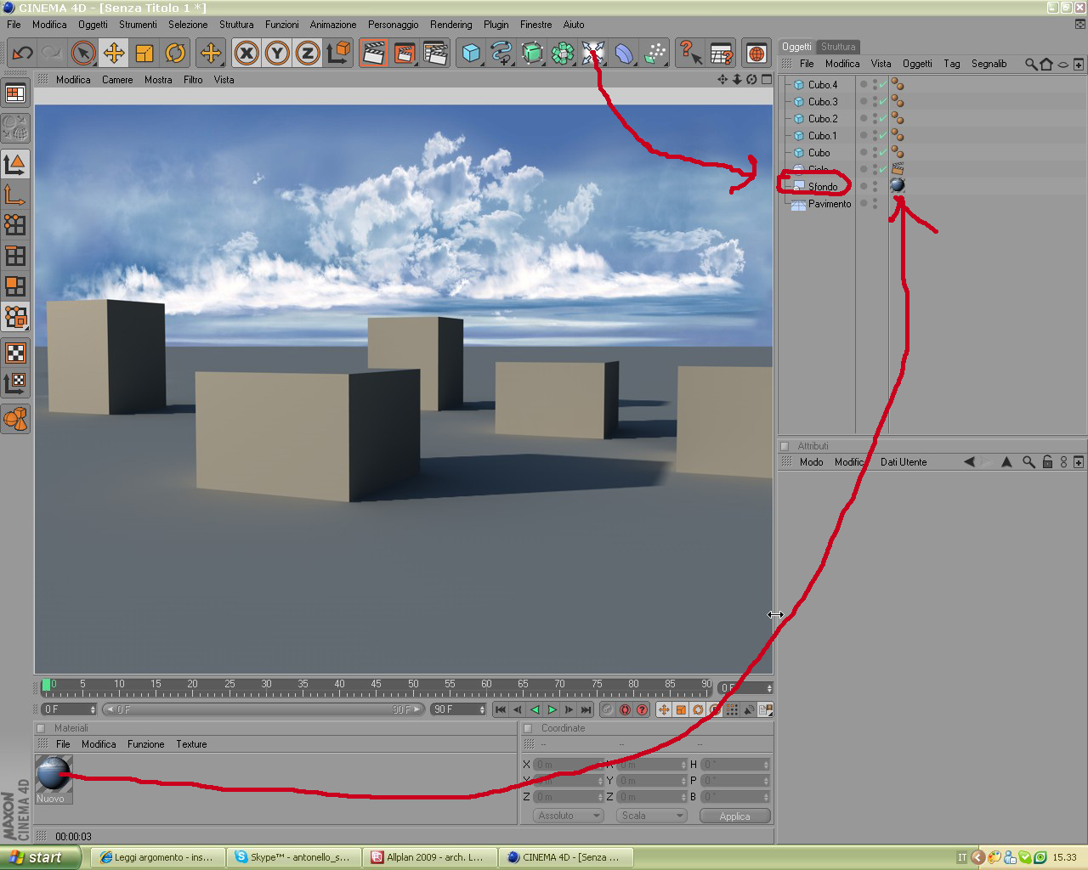The image size is (1088, 870).
Task: Switch the world/object coordinate system icon
Action: [338, 54]
